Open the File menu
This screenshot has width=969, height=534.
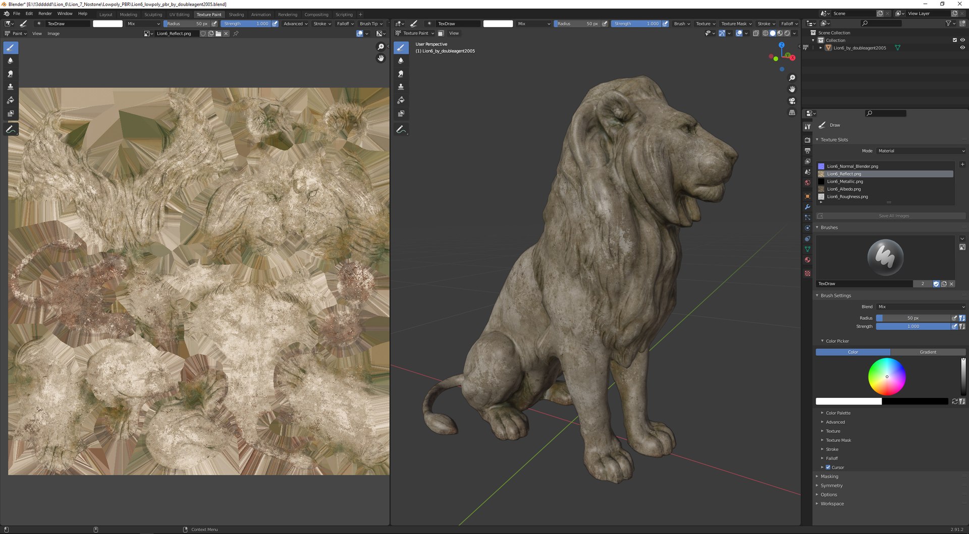17,14
